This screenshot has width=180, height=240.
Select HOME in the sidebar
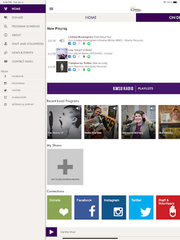(x=23, y=9)
